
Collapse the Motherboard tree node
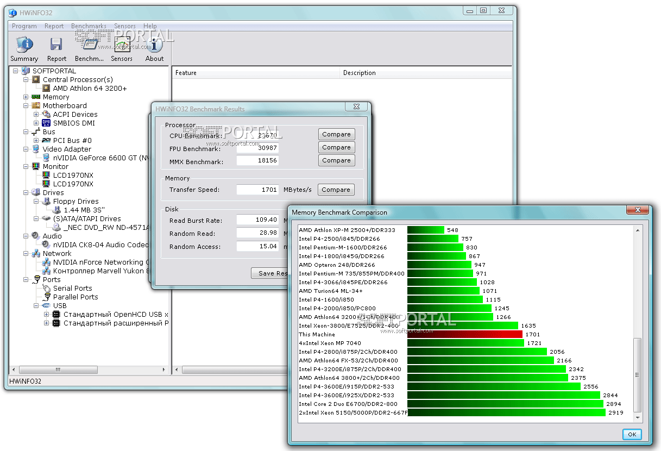(26, 105)
